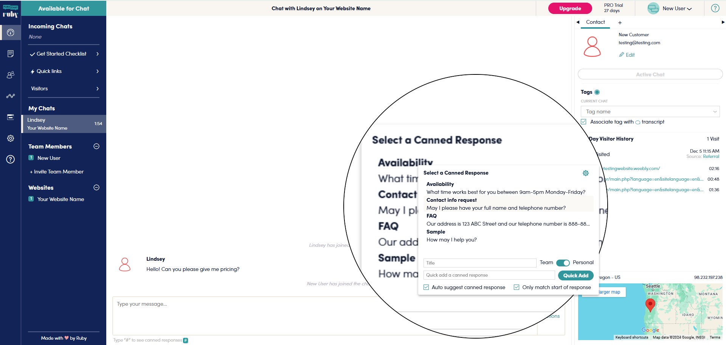726x345 pixels.
Task: Add a new tab with plus icon
Action: 620,23
